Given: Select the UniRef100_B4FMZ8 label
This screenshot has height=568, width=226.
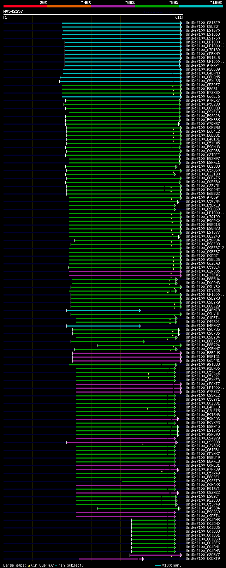Looking at the screenshot, I should click(x=203, y=310).
